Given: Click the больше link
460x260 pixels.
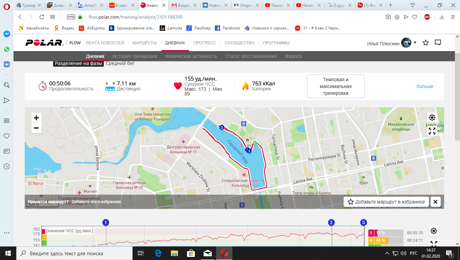Looking at the screenshot, I should pyautogui.click(x=425, y=86).
